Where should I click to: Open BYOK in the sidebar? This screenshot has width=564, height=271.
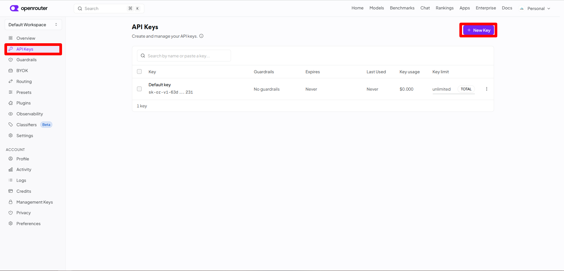[x=33, y=71]
